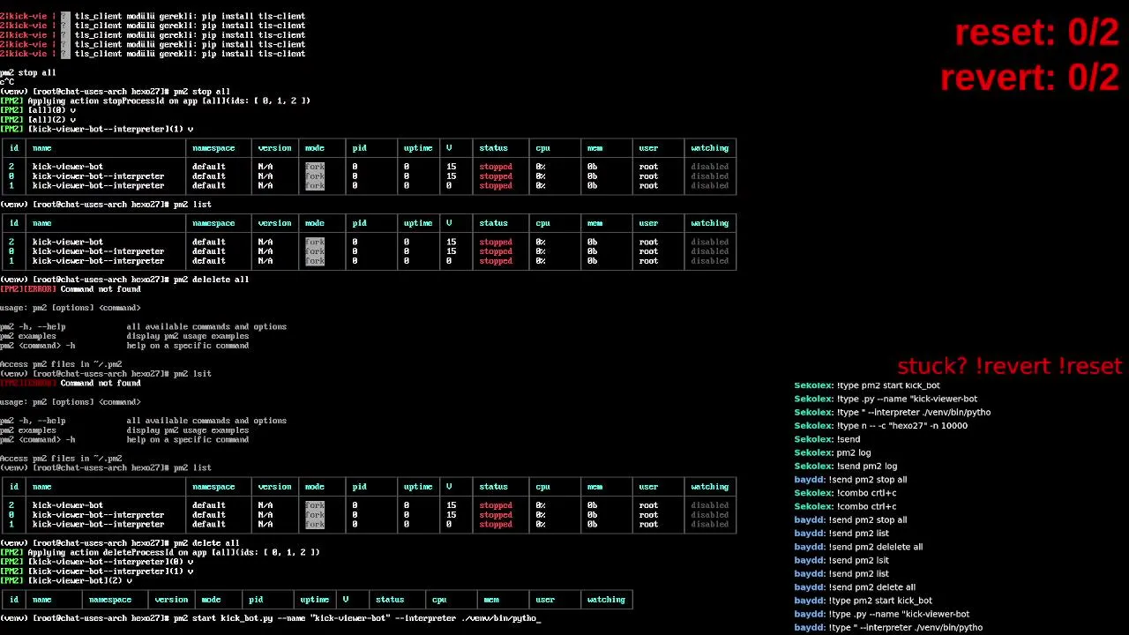Viewport: 1129px width, 635px height.
Task: Click 'uptime' header in the empty process table
Action: tap(314, 600)
